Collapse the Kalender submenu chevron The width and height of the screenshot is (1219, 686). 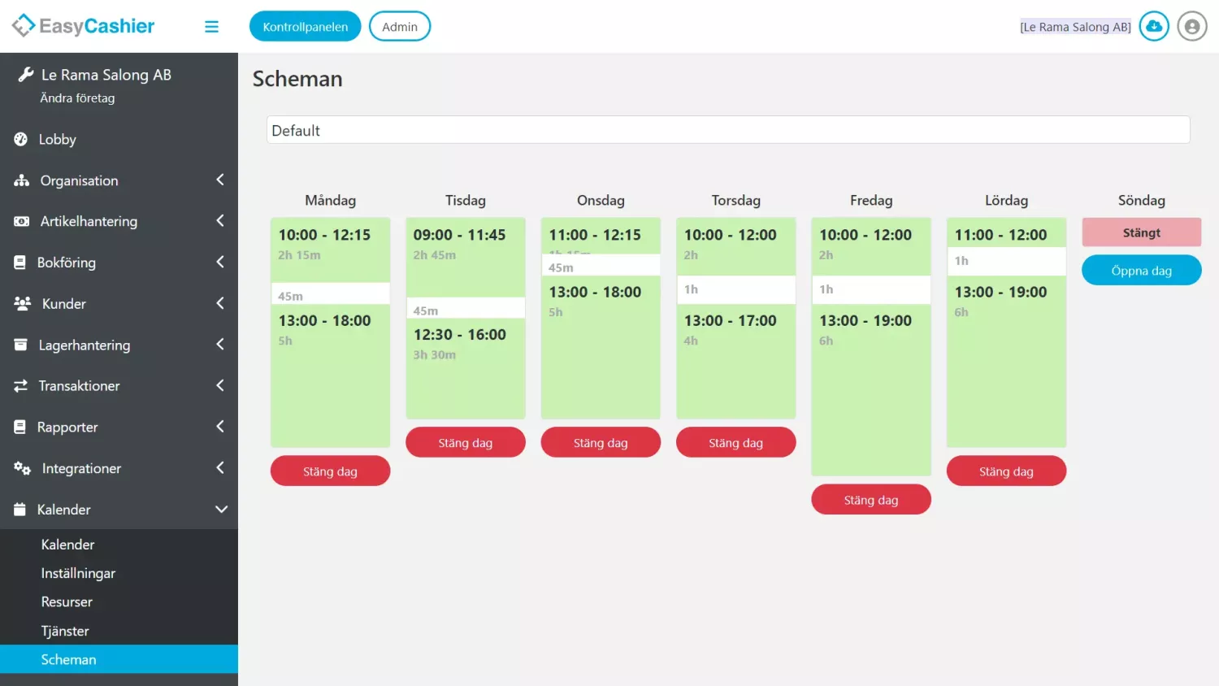(x=221, y=510)
